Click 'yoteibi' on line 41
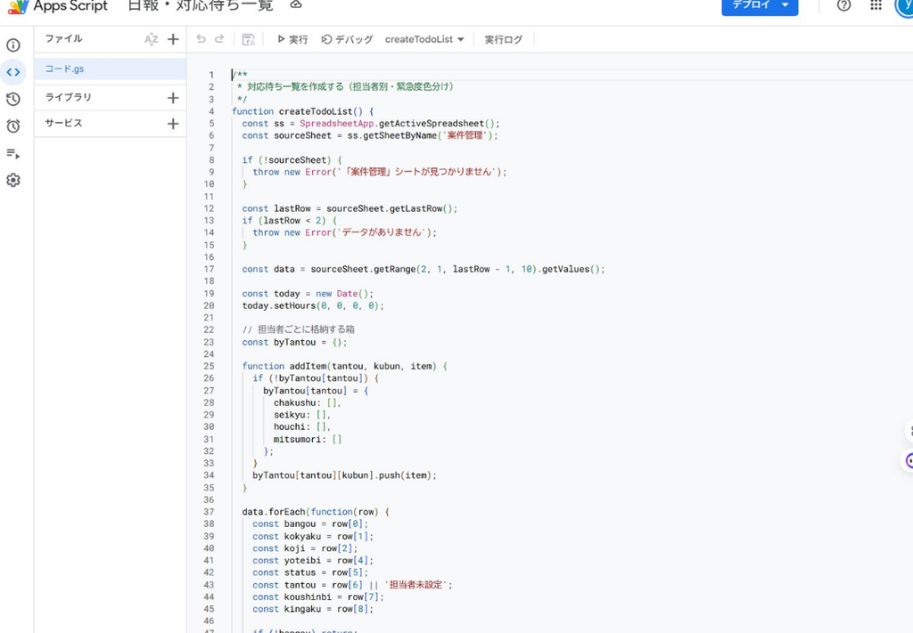913x633 pixels. pyautogui.click(x=302, y=561)
